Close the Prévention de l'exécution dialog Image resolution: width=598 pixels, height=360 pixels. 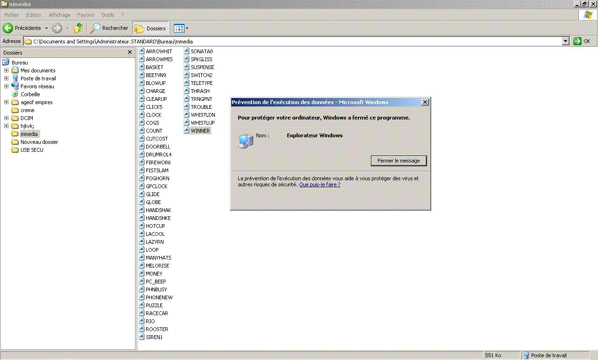[425, 102]
